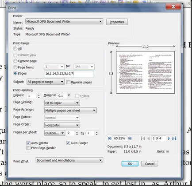The height and width of the screenshot is (186, 192).
Task: Confirm printing with the OK button
Action: 130,164
